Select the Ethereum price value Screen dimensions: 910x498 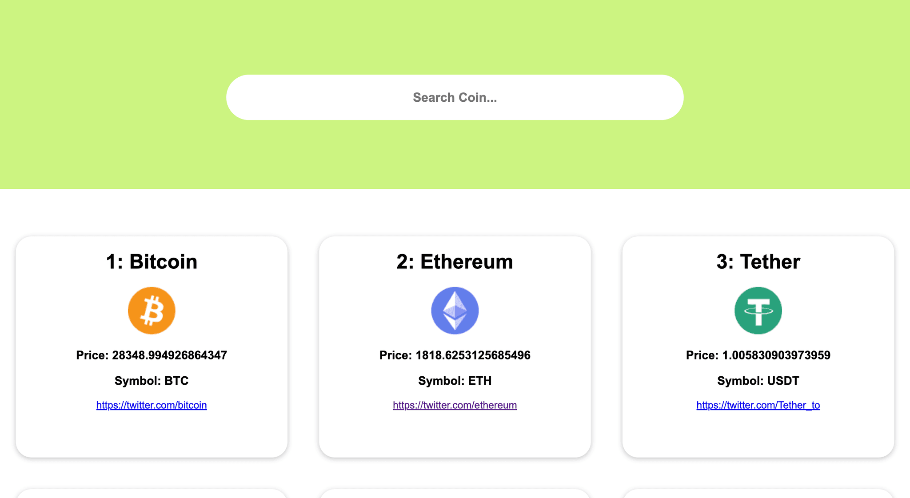tap(473, 355)
